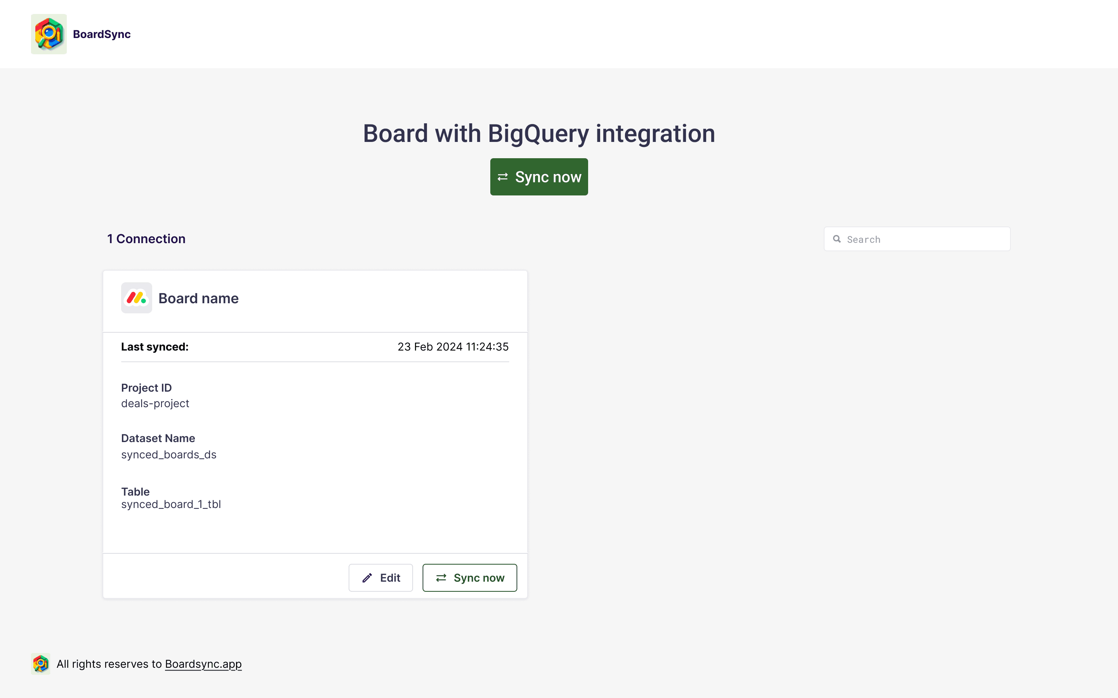Click the synced_boards_ds dataset name
This screenshot has width=1118, height=698.
[168, 455]
